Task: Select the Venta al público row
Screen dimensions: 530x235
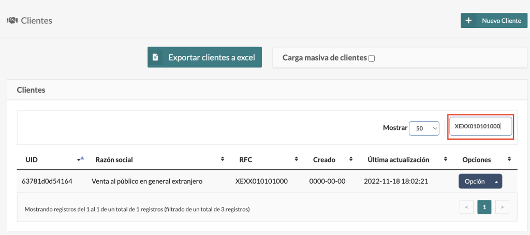Action: 146,181
